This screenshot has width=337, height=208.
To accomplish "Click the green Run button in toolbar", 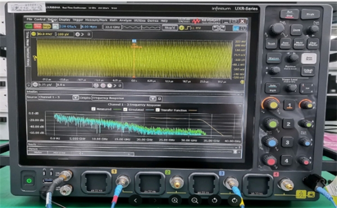I will [x=29, y=26].
